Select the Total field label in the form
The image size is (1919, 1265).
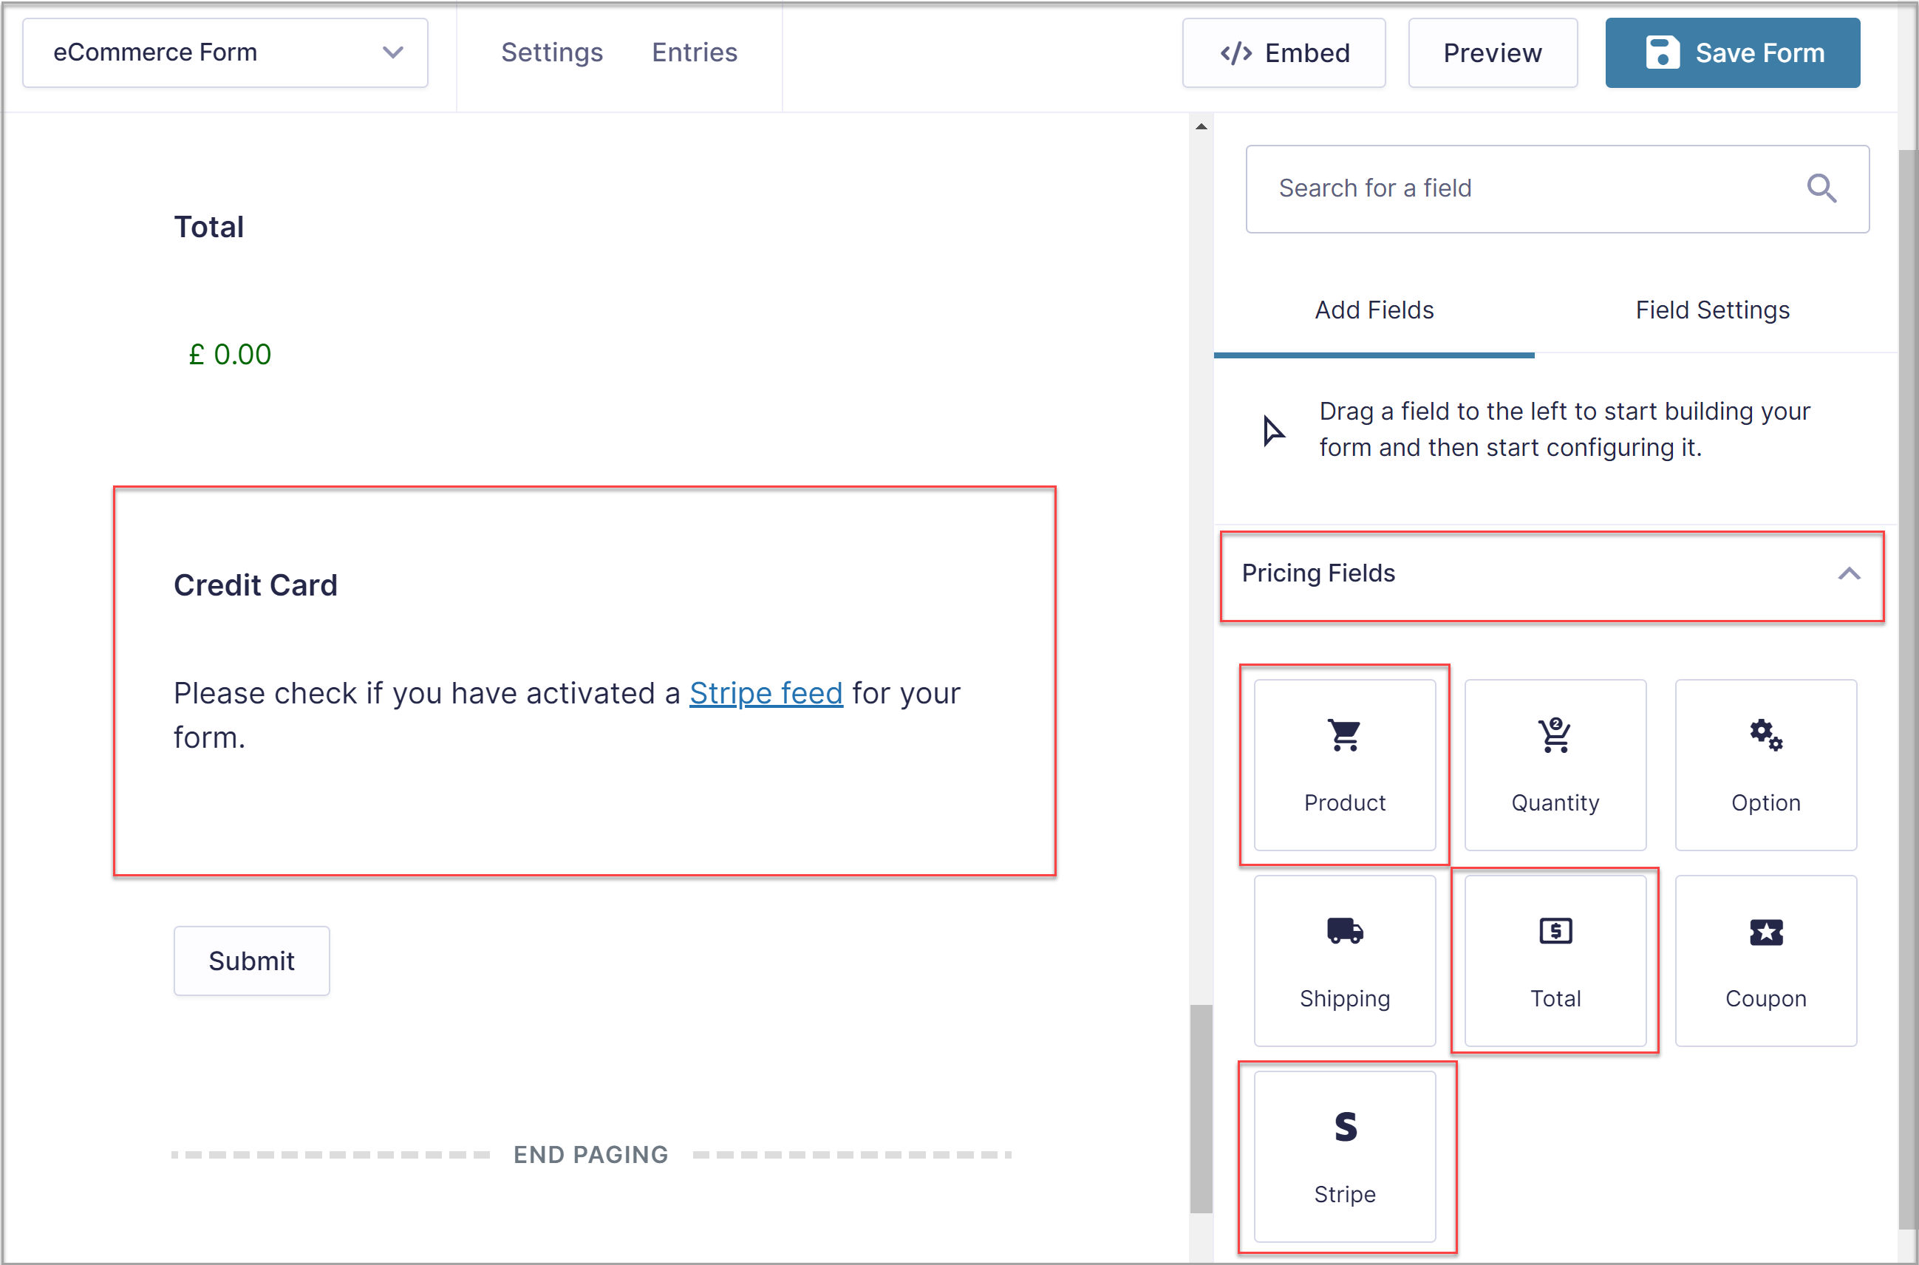coord(209,228)
